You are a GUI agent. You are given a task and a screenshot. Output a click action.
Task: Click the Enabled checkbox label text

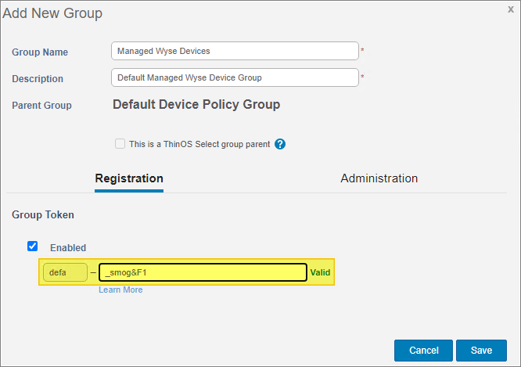(68, 247)
